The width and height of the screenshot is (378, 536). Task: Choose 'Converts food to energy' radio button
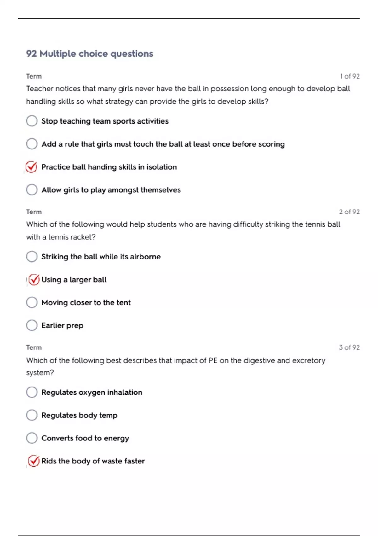[32, 438]
